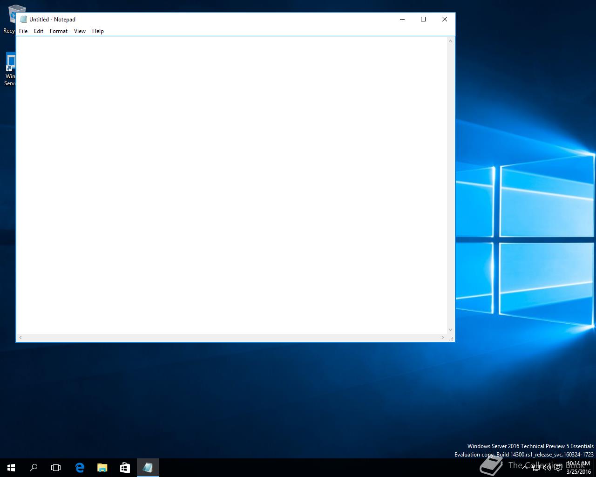This screenshot has width=596, height=477.
Task: Launch Microsoft Edge from the taskbar
Action: (80, 468)
